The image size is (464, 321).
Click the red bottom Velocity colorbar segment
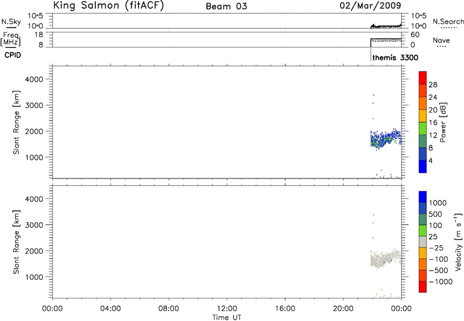(423, 287)
